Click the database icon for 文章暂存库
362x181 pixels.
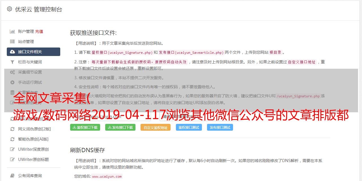click(12, 92)
